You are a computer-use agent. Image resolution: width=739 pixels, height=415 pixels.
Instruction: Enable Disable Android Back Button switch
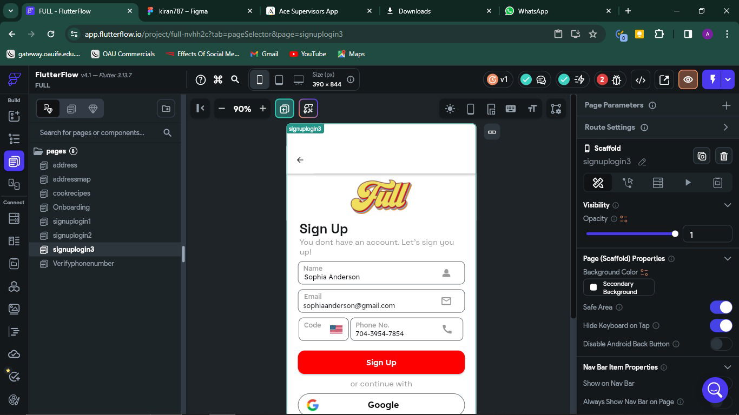pyautogui.click(x=721, y=344)
